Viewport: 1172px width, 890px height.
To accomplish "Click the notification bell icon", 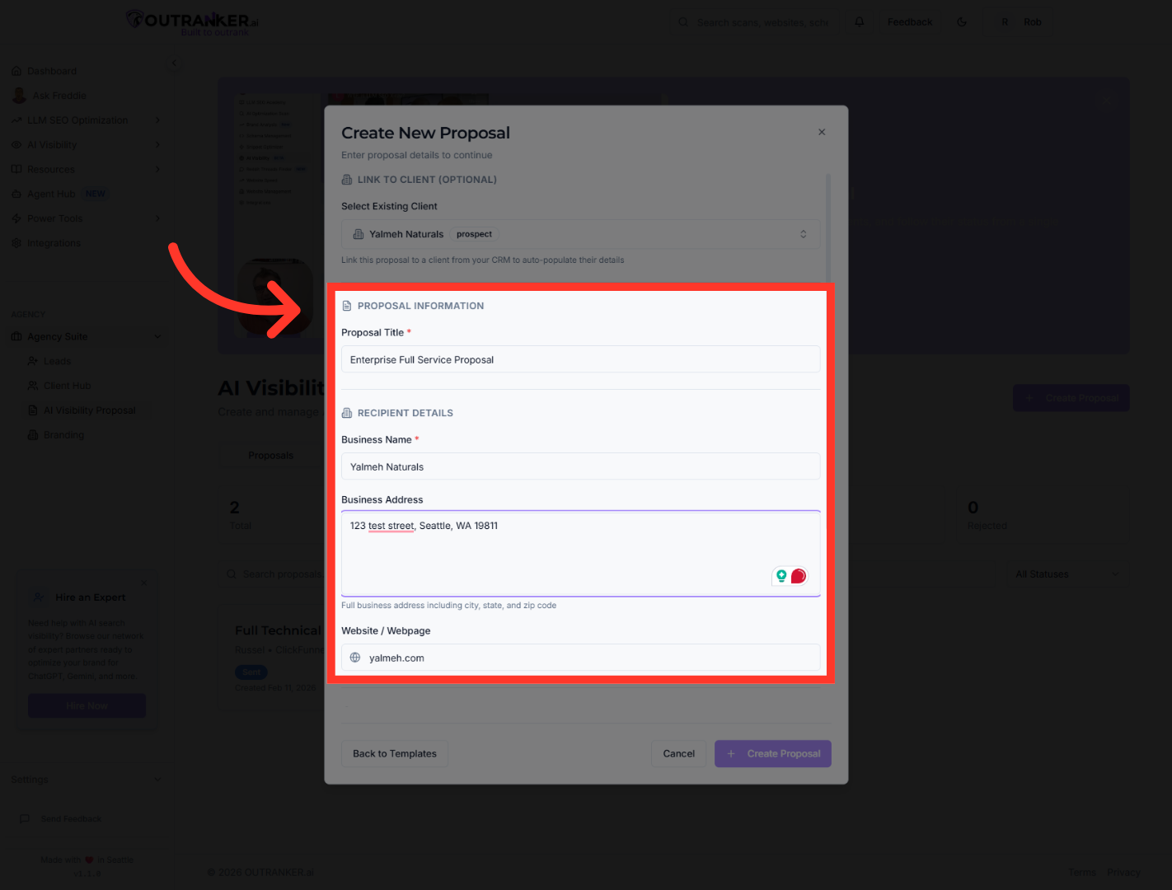I will pos(860,22).
